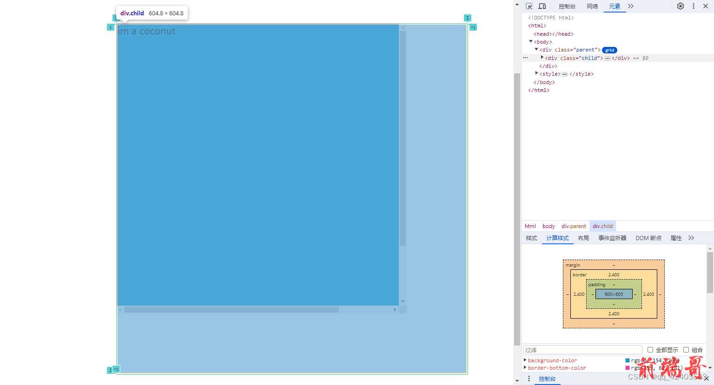Switch to the 网络 tab

tap(592, 6)
